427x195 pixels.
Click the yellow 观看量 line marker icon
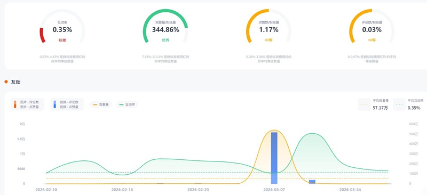[x=95, y=104]
